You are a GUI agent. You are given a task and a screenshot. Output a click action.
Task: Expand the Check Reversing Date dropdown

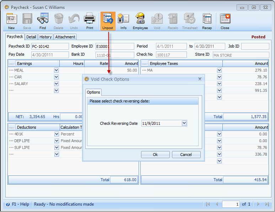point(184,123)
